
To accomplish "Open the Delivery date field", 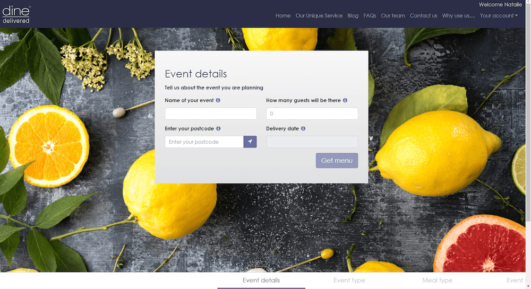I will pos(312,142).
